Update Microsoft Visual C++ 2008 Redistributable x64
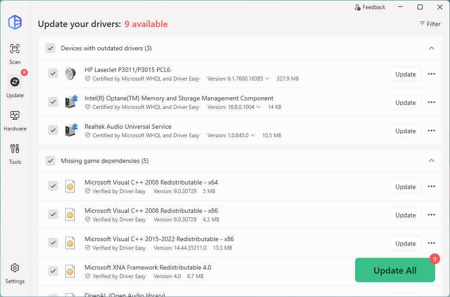 [405, 187]
